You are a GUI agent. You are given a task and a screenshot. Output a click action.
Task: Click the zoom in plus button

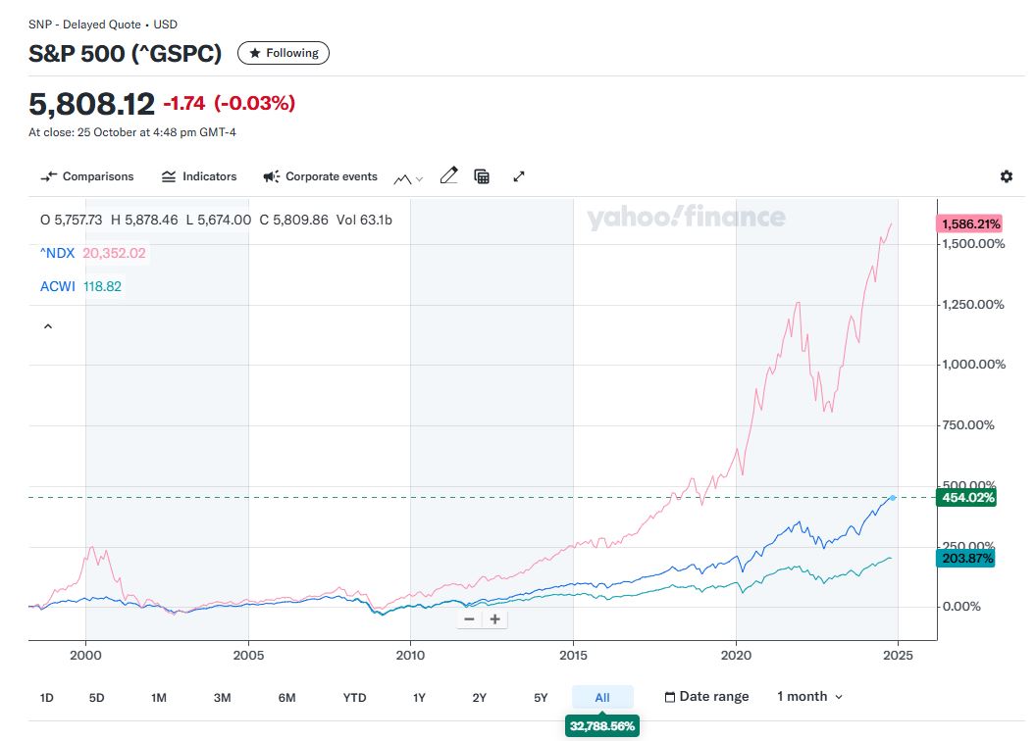(495, 618)
